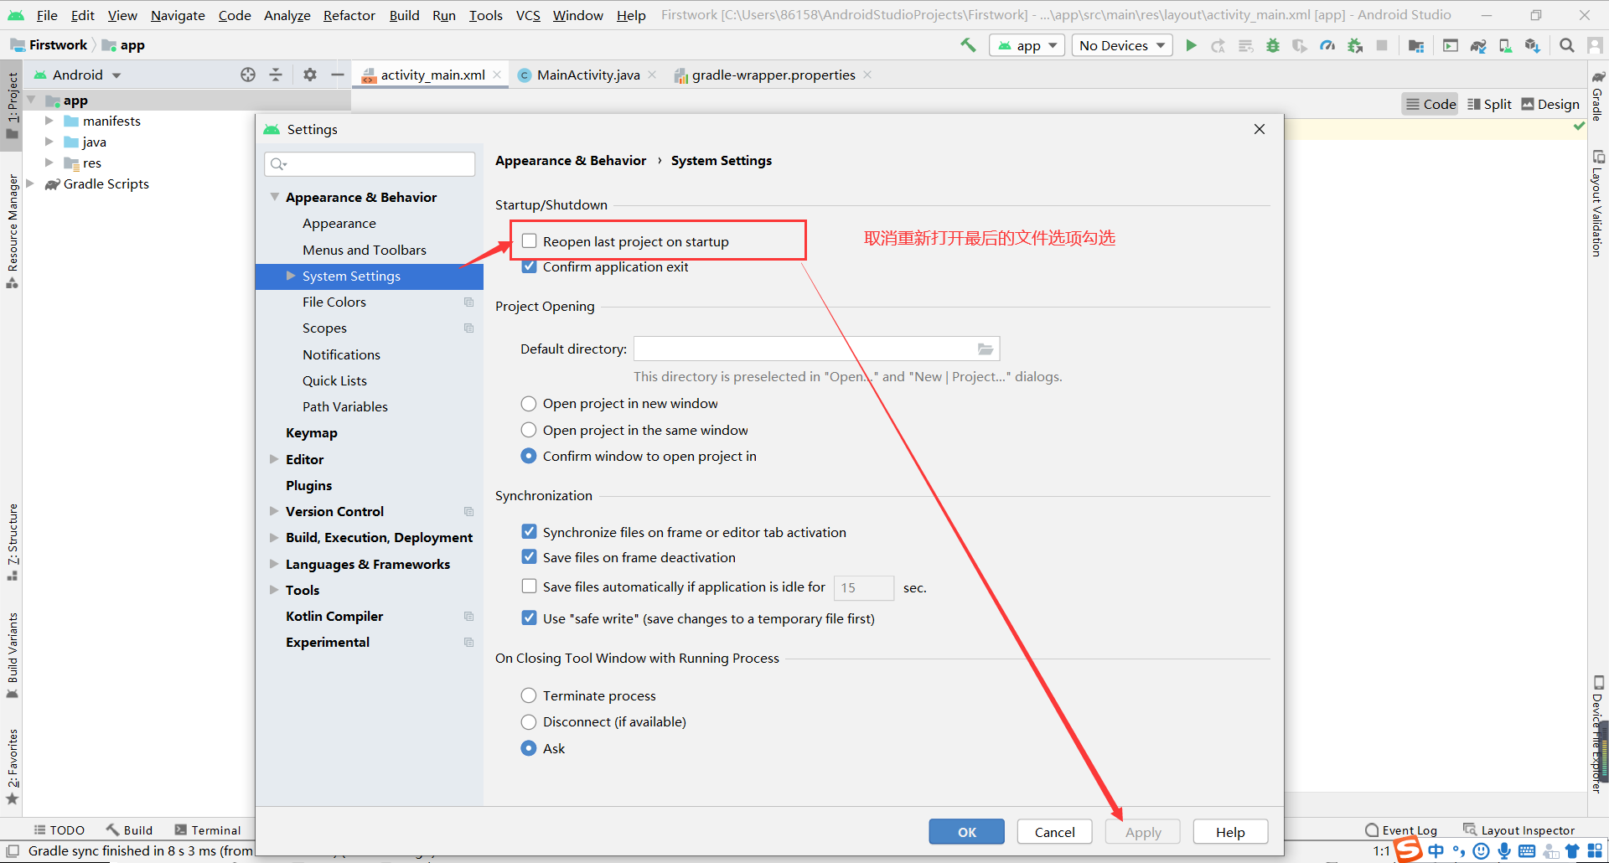Click Cancel in Settings dialog
The height and width of the screenshot is (863, 1609).
pos(1054,832)
